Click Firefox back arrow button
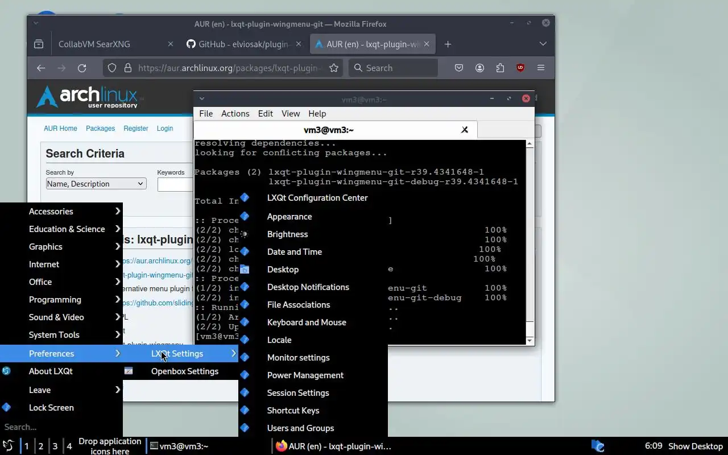This screenshot has height=455, width=728. click(41, 68)
